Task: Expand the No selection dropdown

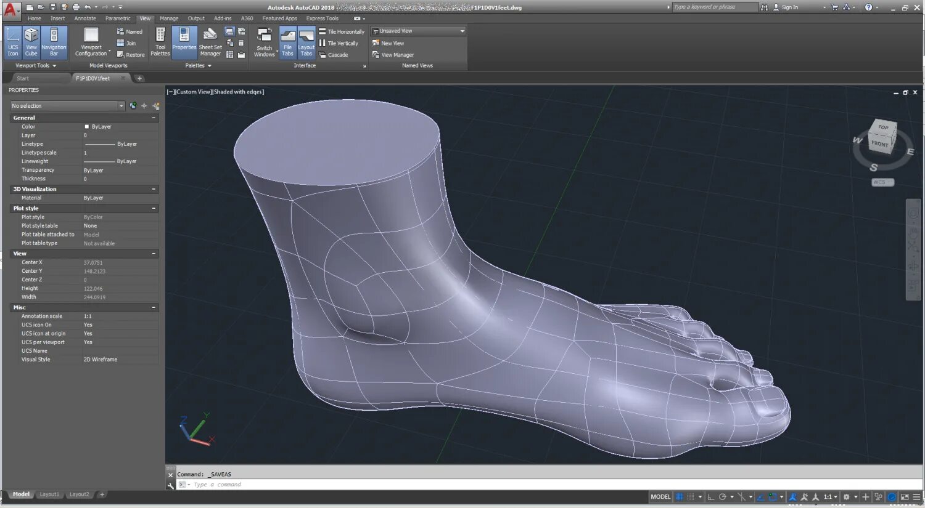Action: [121, 106]
